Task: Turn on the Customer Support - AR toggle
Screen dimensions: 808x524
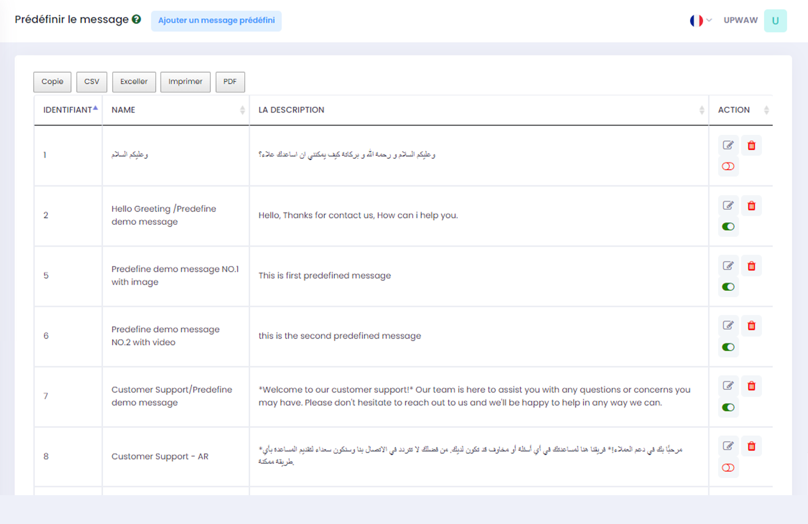Action: [728, 468]
